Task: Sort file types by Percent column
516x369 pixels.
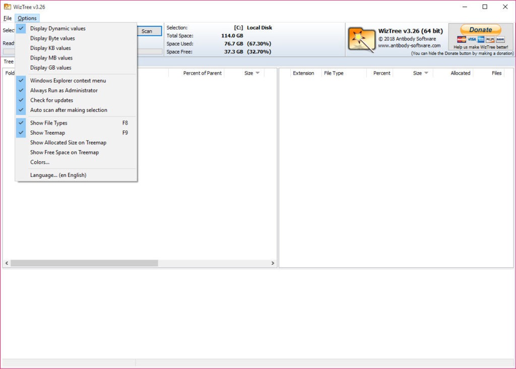Action: coord(380,73)
